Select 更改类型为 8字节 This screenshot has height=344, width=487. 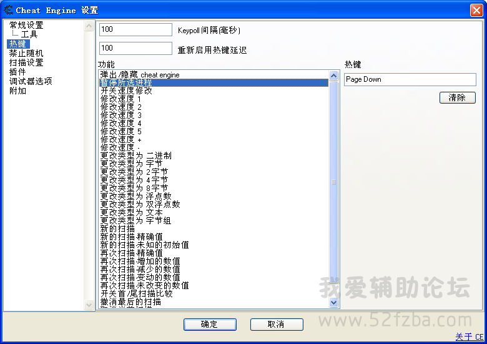214,188
